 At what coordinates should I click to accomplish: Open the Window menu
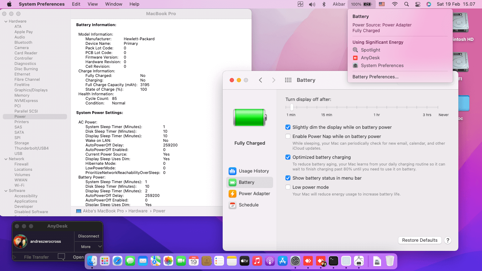coord(114,4)
